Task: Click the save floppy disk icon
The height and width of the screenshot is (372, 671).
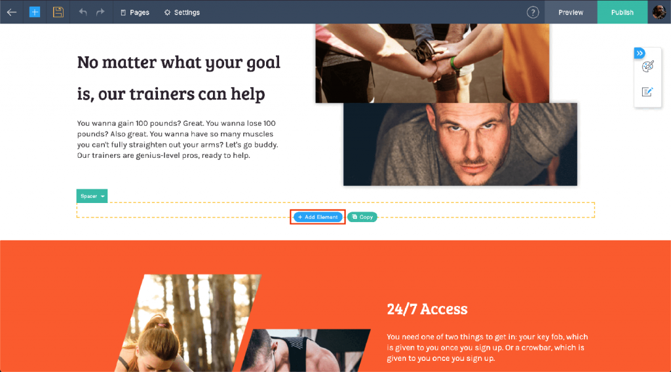Action: click(x=58, y=12)
